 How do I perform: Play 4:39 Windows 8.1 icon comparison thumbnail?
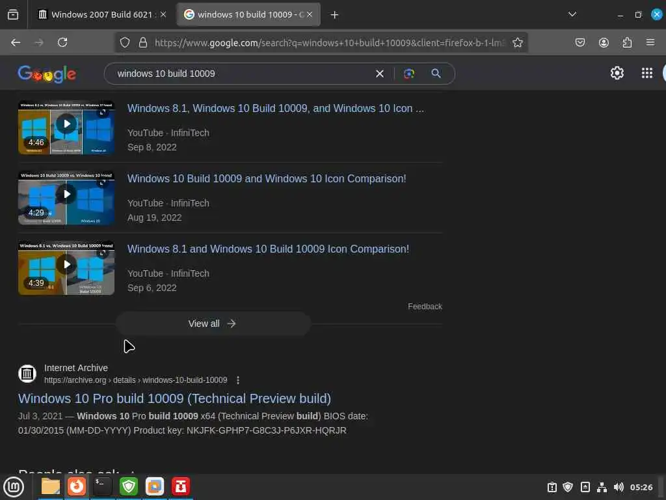[x=66, y=268]
